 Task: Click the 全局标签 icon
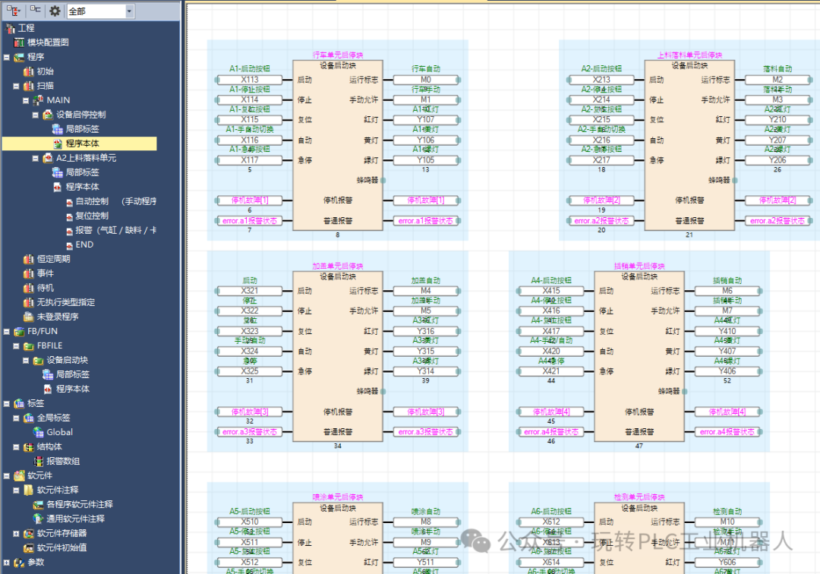click(x=29, y=418)
